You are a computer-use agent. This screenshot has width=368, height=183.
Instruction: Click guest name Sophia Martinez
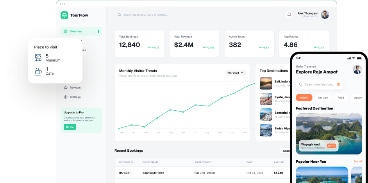point(153,173)
